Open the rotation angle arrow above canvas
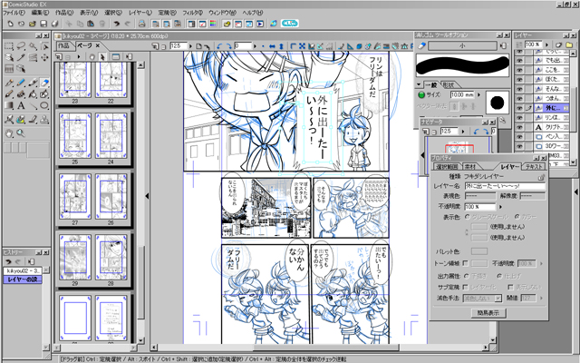This screenshot has width=580, height=363. (255, 46)
